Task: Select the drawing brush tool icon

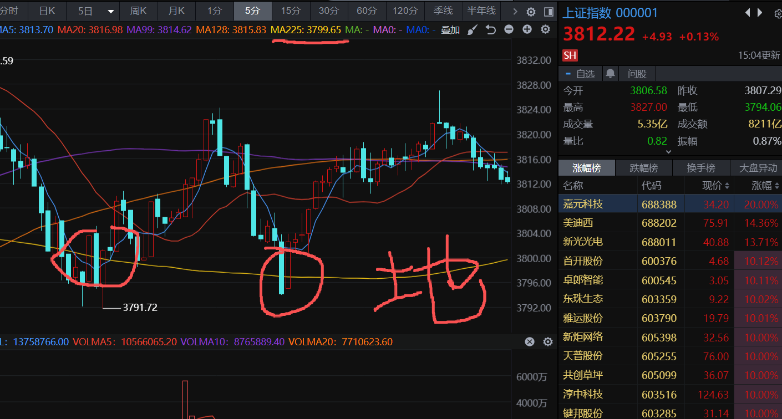Action: coord(472,30)
